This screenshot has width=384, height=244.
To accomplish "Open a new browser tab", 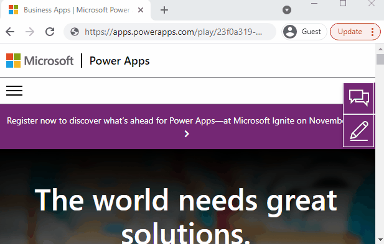I will click(164, 10).
